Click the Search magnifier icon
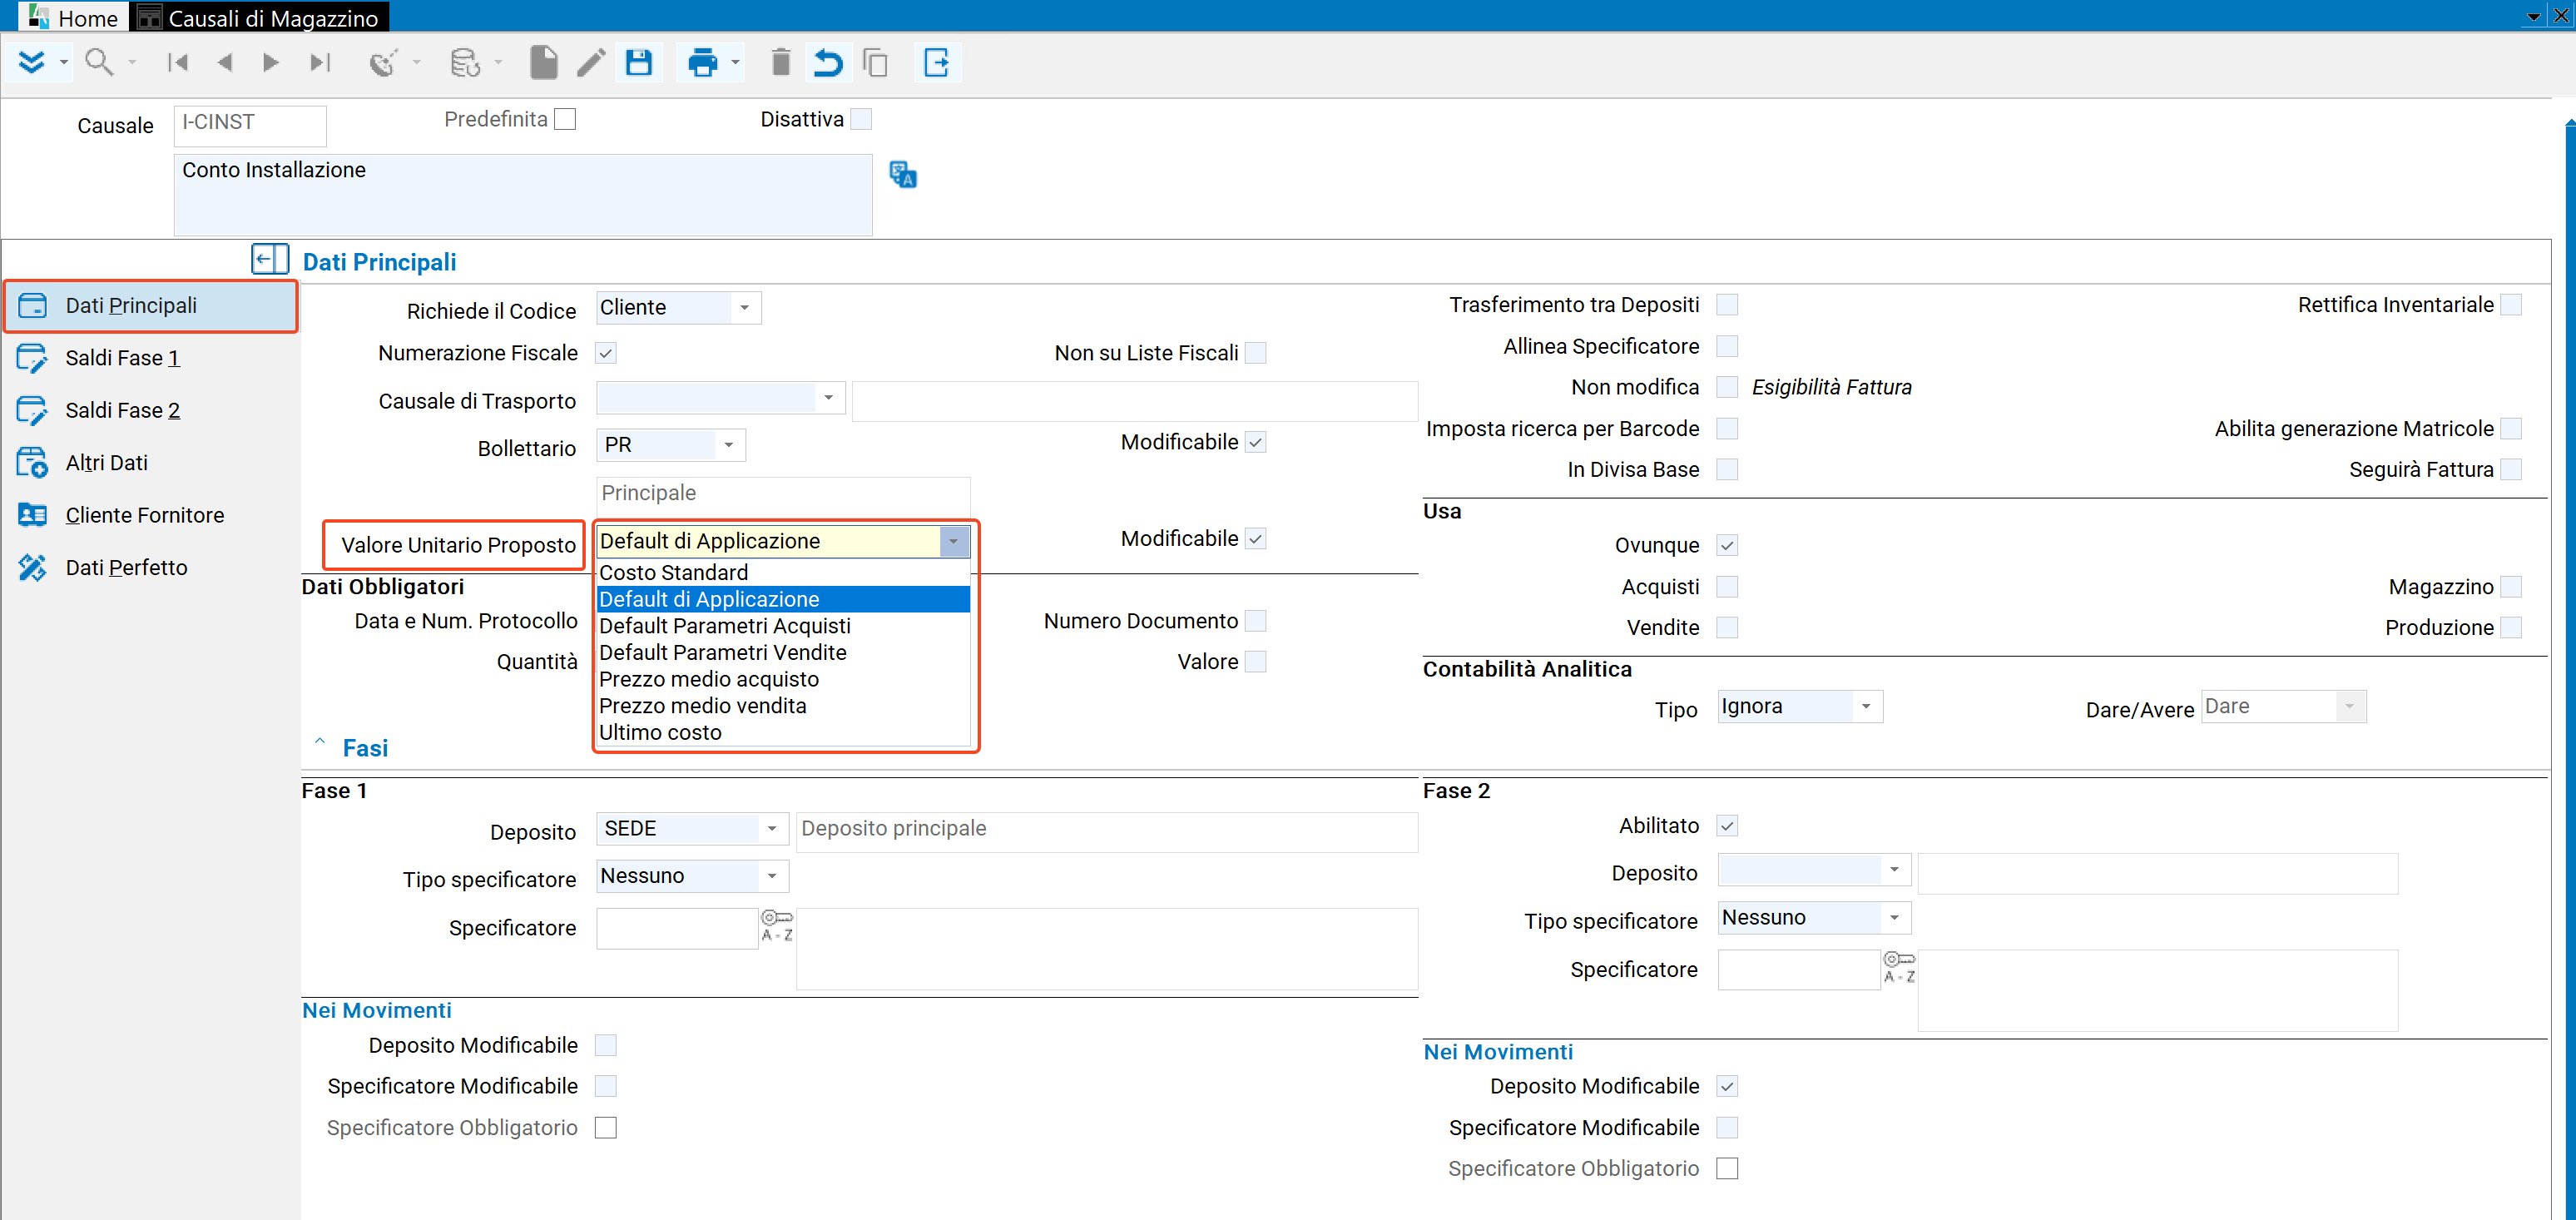Viewport: 2576px width, 1220px height. (x=98, y=63)
